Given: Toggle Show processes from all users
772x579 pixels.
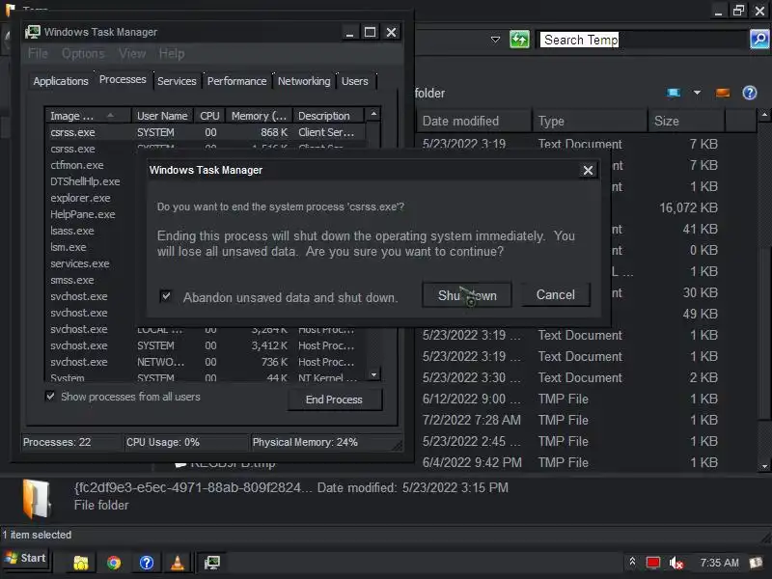Looking at the screenshot, I should (x=50, y=396).
